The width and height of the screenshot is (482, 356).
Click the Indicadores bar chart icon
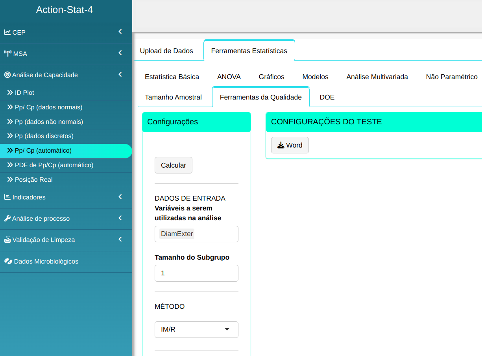click(x=7, y=197)
